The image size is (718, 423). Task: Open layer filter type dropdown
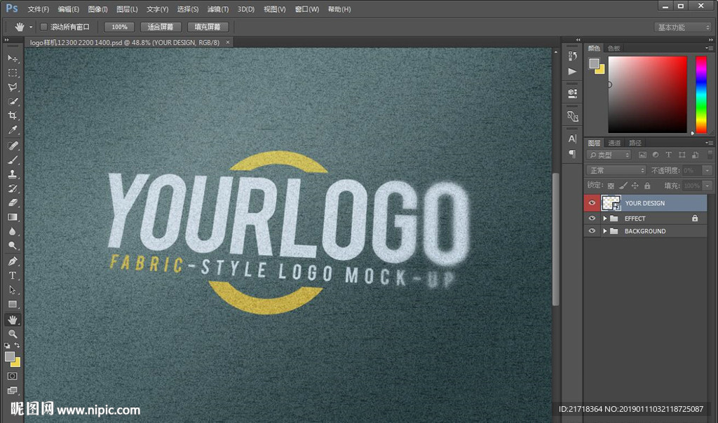609,155
